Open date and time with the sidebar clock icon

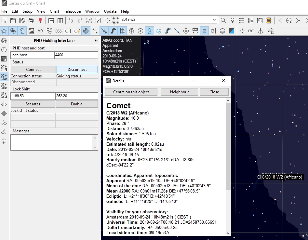(4, 50)
